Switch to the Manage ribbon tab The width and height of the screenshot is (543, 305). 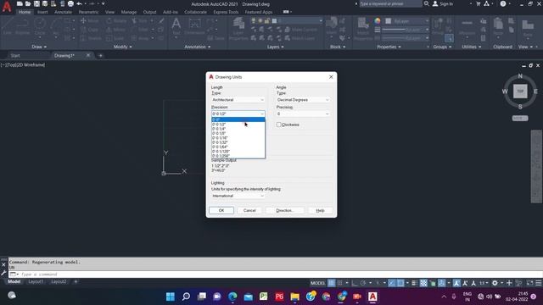[129, 12]
